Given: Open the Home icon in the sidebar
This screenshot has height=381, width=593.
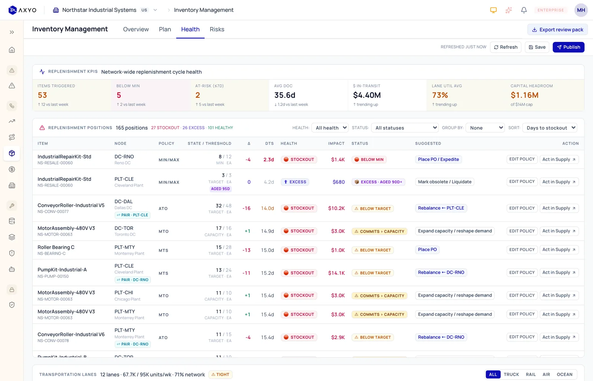Looking at the screenshot, I should tap(12, 50).
